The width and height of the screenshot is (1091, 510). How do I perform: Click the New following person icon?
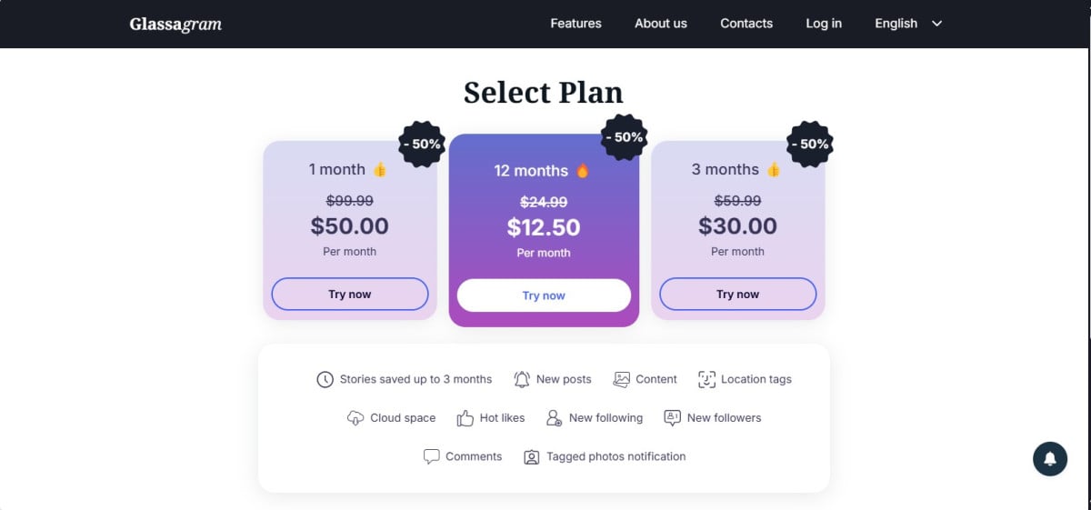[554, 418]
